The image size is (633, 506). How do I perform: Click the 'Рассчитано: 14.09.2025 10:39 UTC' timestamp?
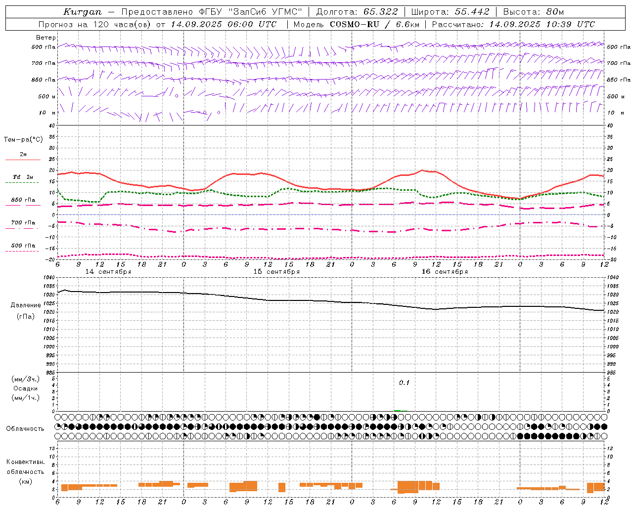click(513, 24)
